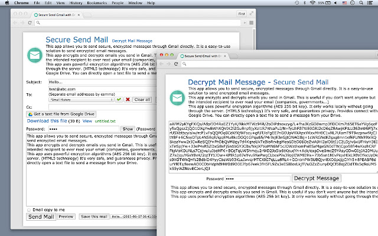Go forward in the back Chrome window

pyautogui.click(x=22, y=22)
